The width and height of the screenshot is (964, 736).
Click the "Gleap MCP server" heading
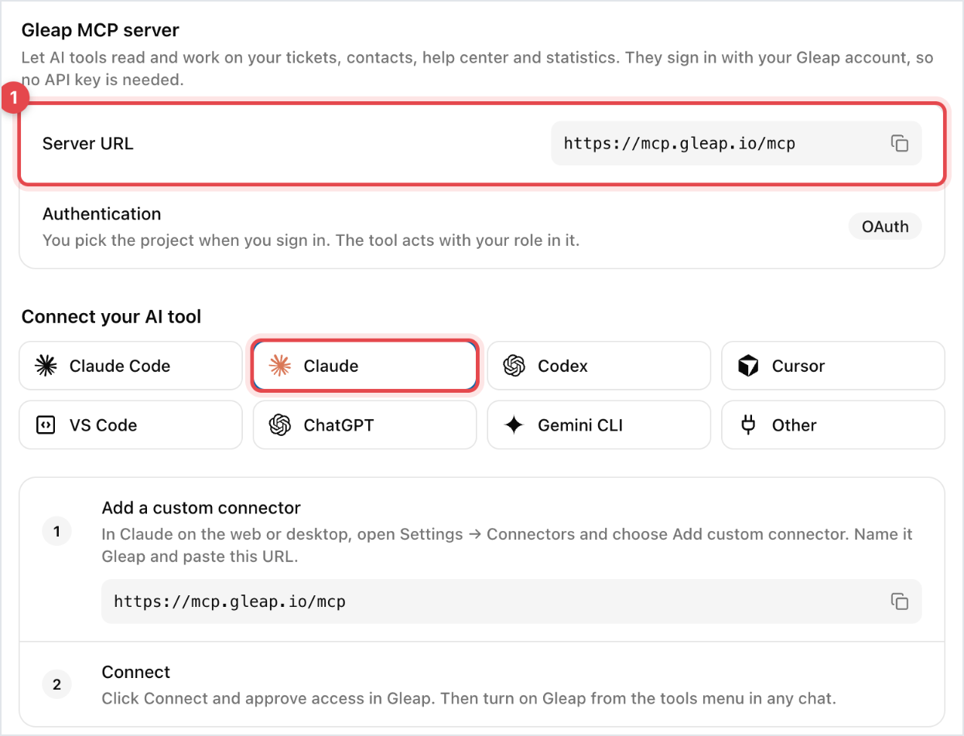(100, 31)
